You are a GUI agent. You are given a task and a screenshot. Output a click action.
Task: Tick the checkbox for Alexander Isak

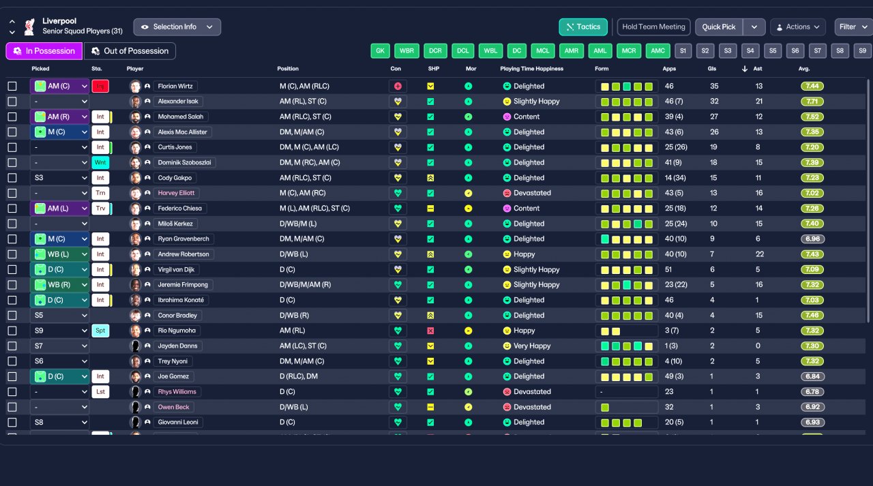click(12, 102)
